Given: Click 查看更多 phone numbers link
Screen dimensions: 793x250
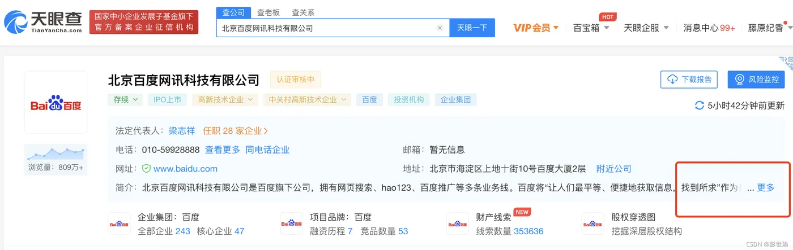Looking at the screenshot, I should pos(223,150).
